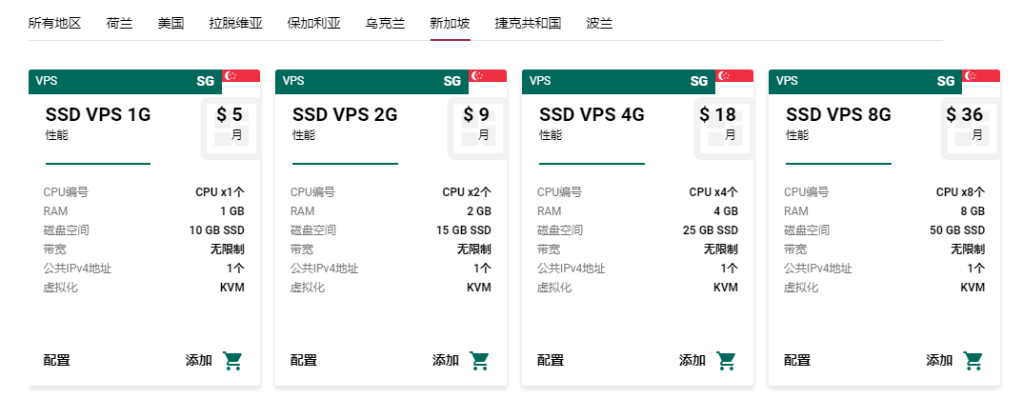The height and width of the screenshot is (399, 1023).
Task: Click 配置 on the SSD VPS 4G card
Action: (551, 361)
